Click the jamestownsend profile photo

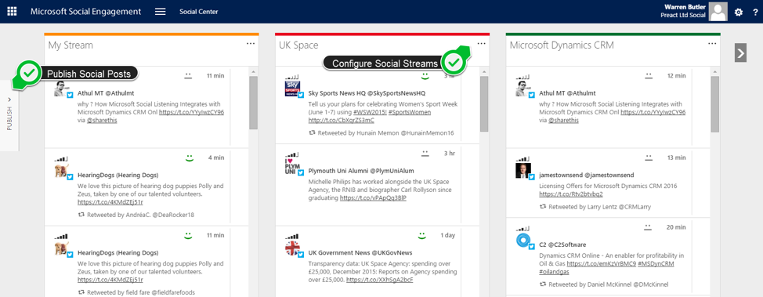[523, 171]
